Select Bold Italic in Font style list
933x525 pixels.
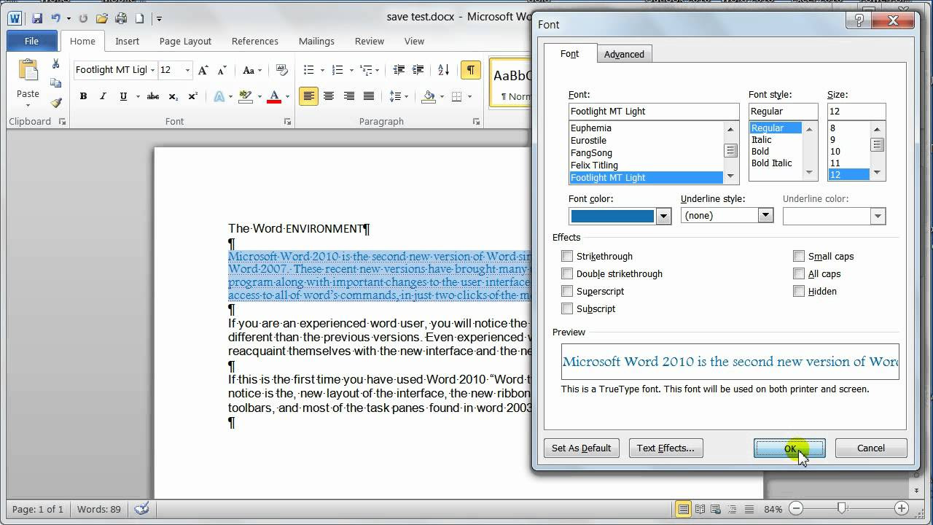[771, 163]
